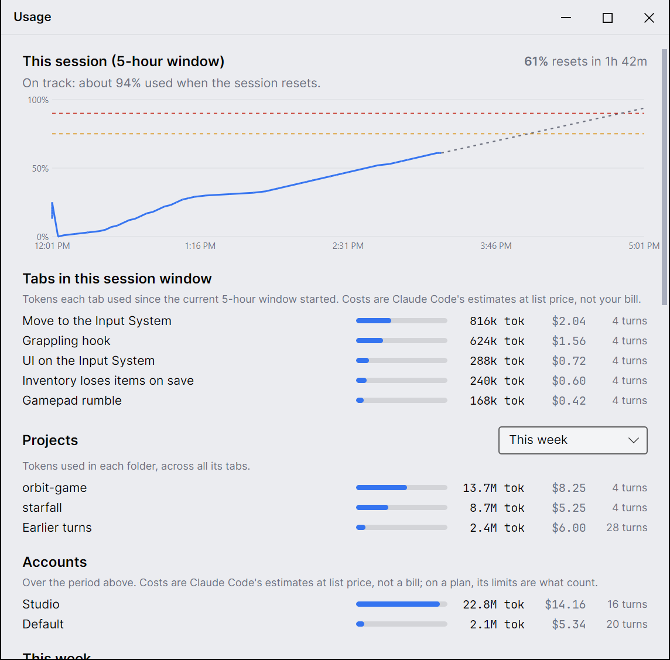Click the starfall project name
This screenshot has height=660, width=670.
coord(42,508)
